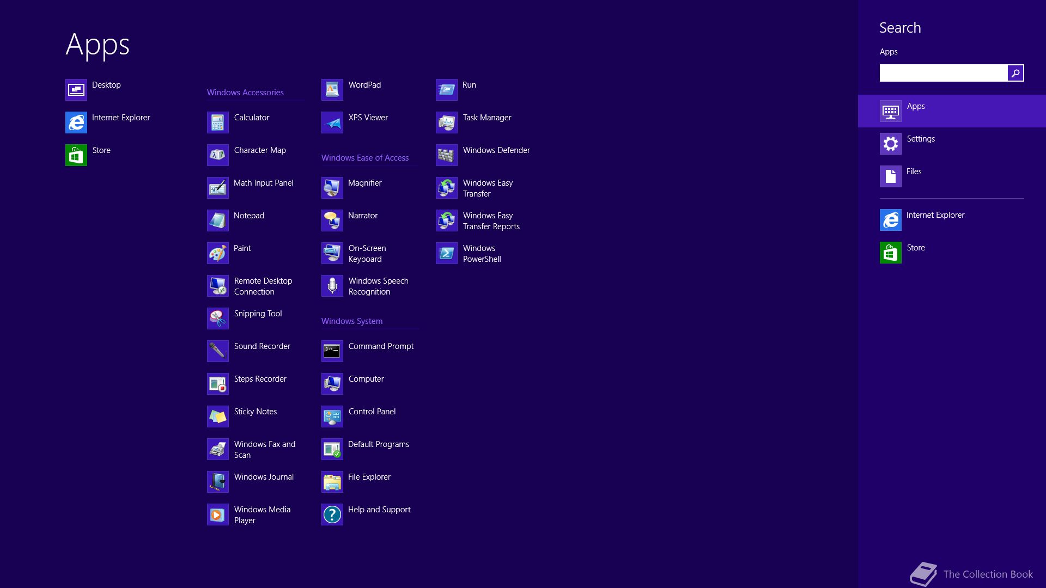This screenshot has height=588, width=1046.
Task: Focus the Search text box
Action: 944,73
